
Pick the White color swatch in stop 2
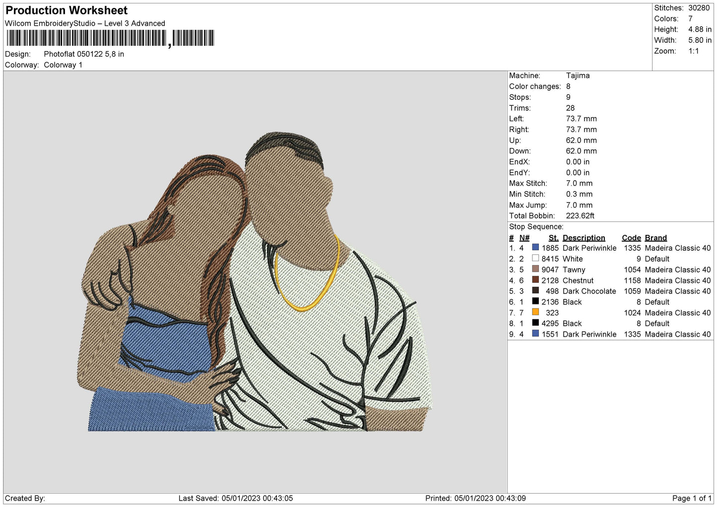coord(535,258)
